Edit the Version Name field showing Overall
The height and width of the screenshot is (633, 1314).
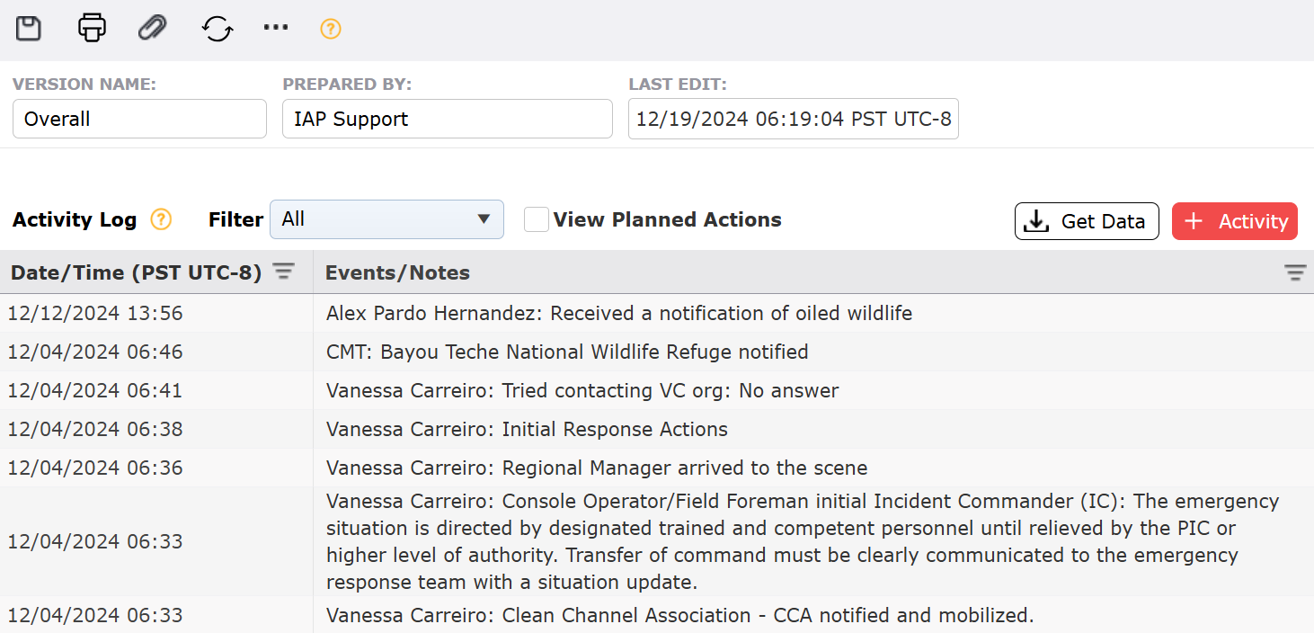[x=138, y=118]
